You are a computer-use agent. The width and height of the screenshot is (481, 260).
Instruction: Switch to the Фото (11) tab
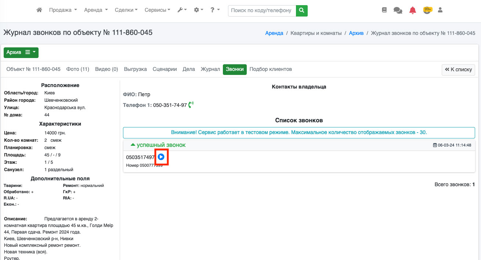tap(77, 69)
